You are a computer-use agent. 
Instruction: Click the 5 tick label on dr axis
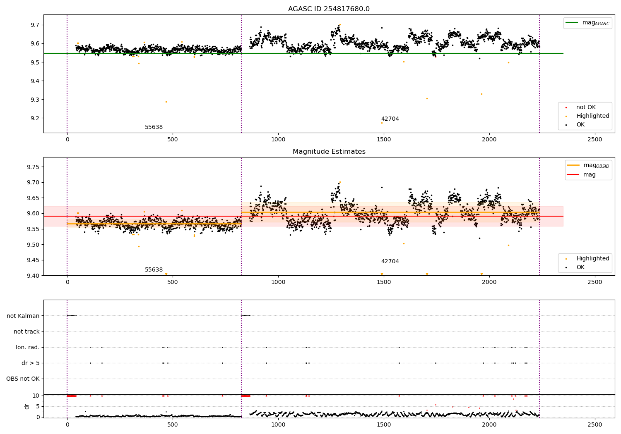[38, 406]
